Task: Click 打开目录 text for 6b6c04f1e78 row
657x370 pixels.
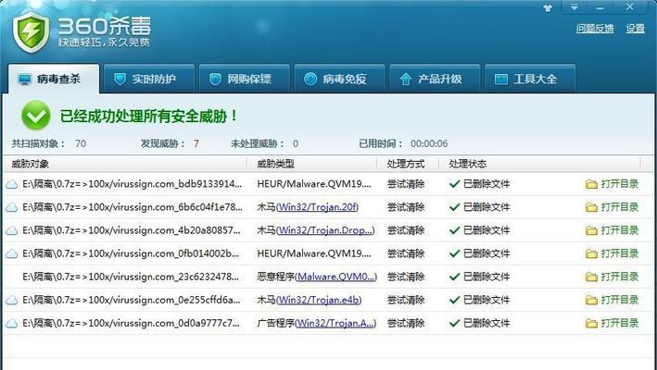Action: (x=620, y=207)
